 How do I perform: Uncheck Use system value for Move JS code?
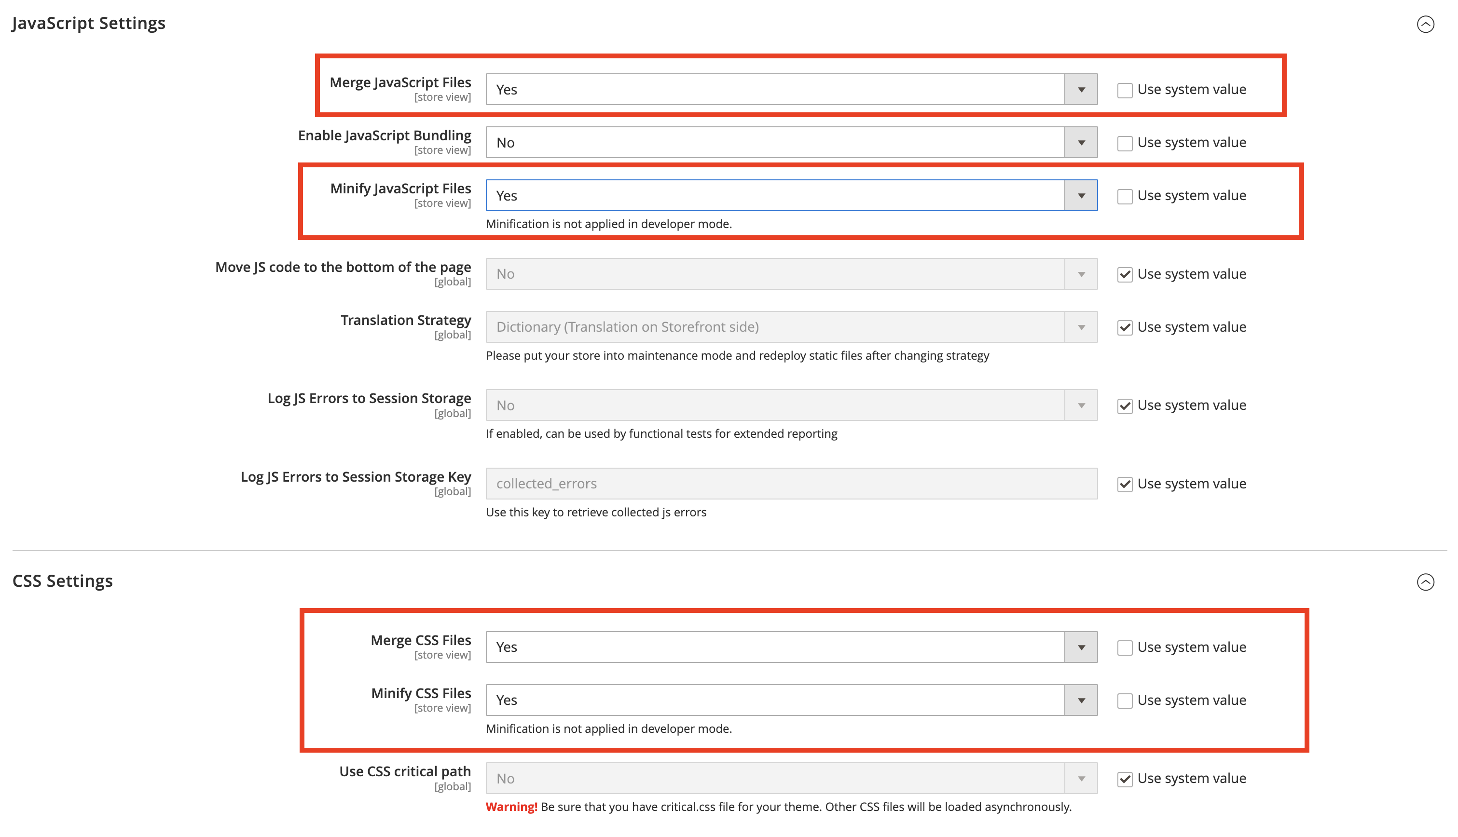click(x=1125, y=274)
